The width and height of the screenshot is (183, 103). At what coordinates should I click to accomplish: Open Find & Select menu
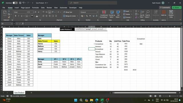click(x=148, y=14)
